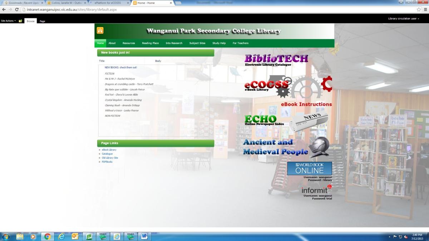Open the Reading Place navigation item

151,43
